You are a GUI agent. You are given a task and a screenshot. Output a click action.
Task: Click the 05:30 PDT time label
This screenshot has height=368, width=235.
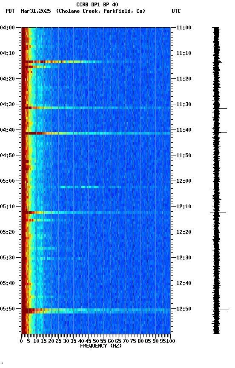point(7,258)
